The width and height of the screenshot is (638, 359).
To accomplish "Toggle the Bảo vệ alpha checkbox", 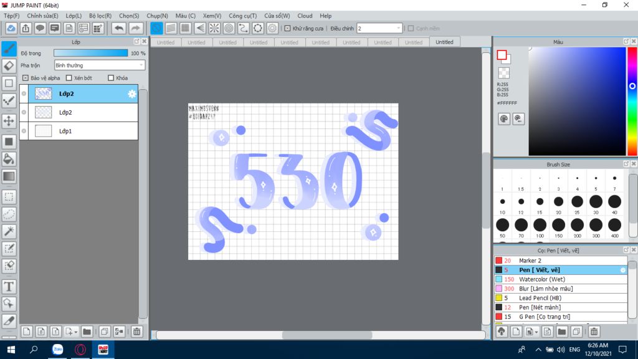I will 25,78.
